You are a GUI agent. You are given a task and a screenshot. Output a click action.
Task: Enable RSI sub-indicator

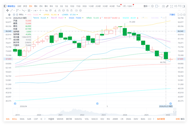108,119
